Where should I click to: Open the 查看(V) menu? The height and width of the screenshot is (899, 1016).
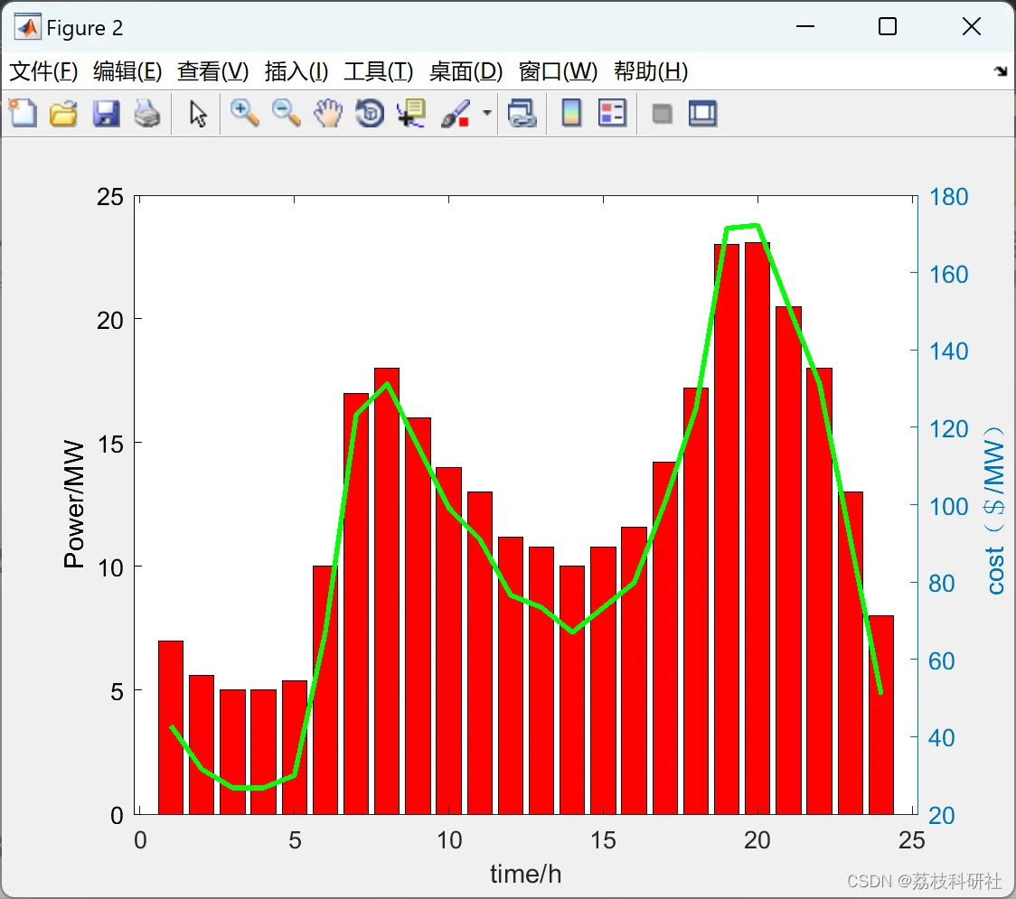click(213, 71)
